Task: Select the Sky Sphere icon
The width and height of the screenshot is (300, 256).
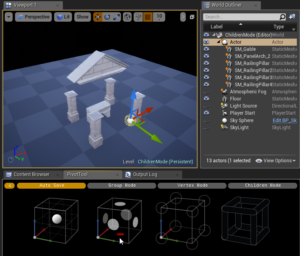Action: pos(225,121)
